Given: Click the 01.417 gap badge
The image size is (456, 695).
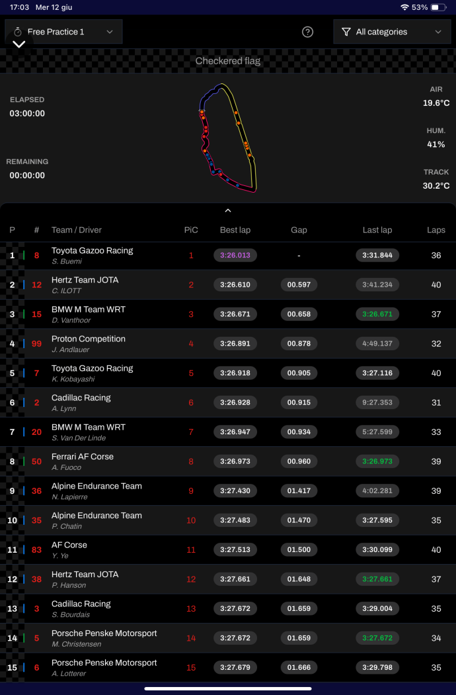Looking at the screenshot, I should click(299, 490).
